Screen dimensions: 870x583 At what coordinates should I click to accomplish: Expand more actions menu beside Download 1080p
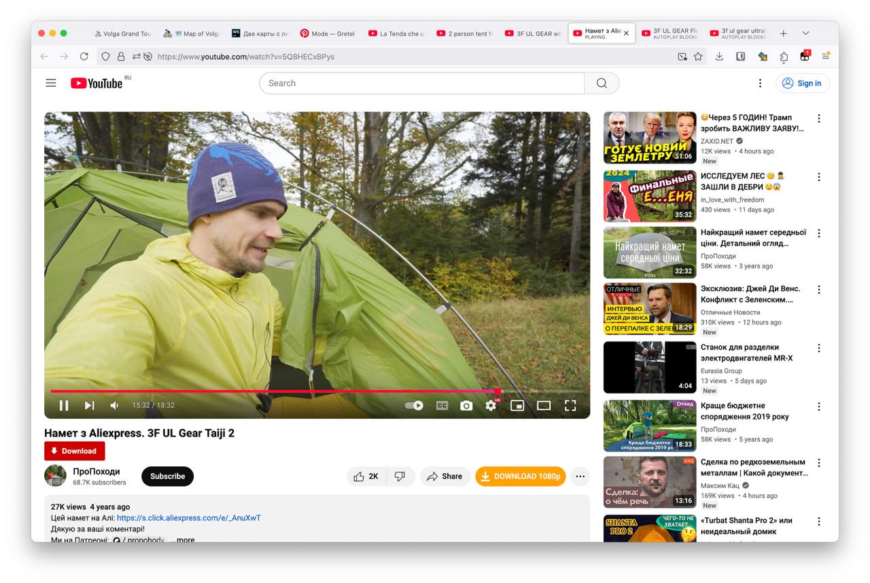tap(580, 476)
